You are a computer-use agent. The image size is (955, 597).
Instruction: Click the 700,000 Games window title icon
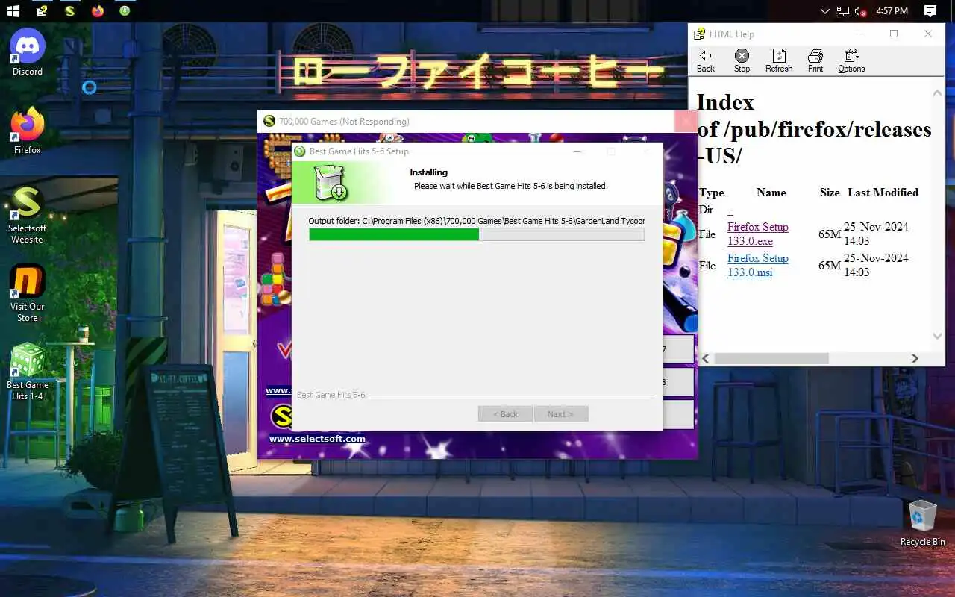(x=269, y=122)
